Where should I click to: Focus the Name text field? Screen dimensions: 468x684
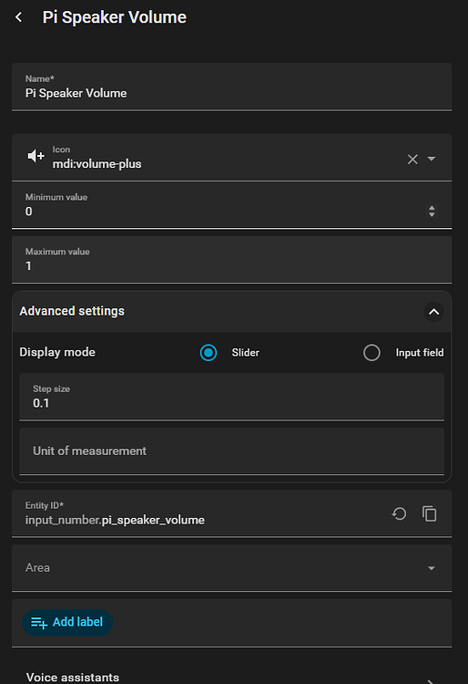tap(231, 87)
